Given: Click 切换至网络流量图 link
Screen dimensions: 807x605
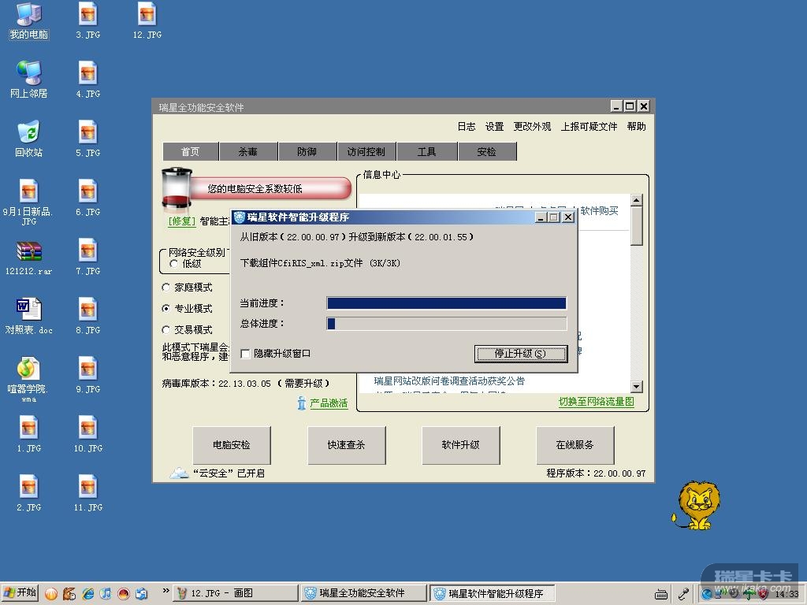Looking at the screenshot, I should (597, 402).
